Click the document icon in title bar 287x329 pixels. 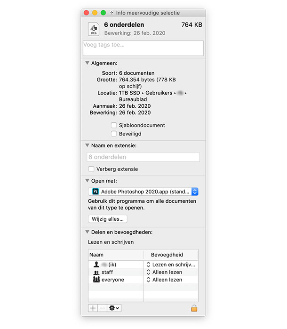pos(112,13)
